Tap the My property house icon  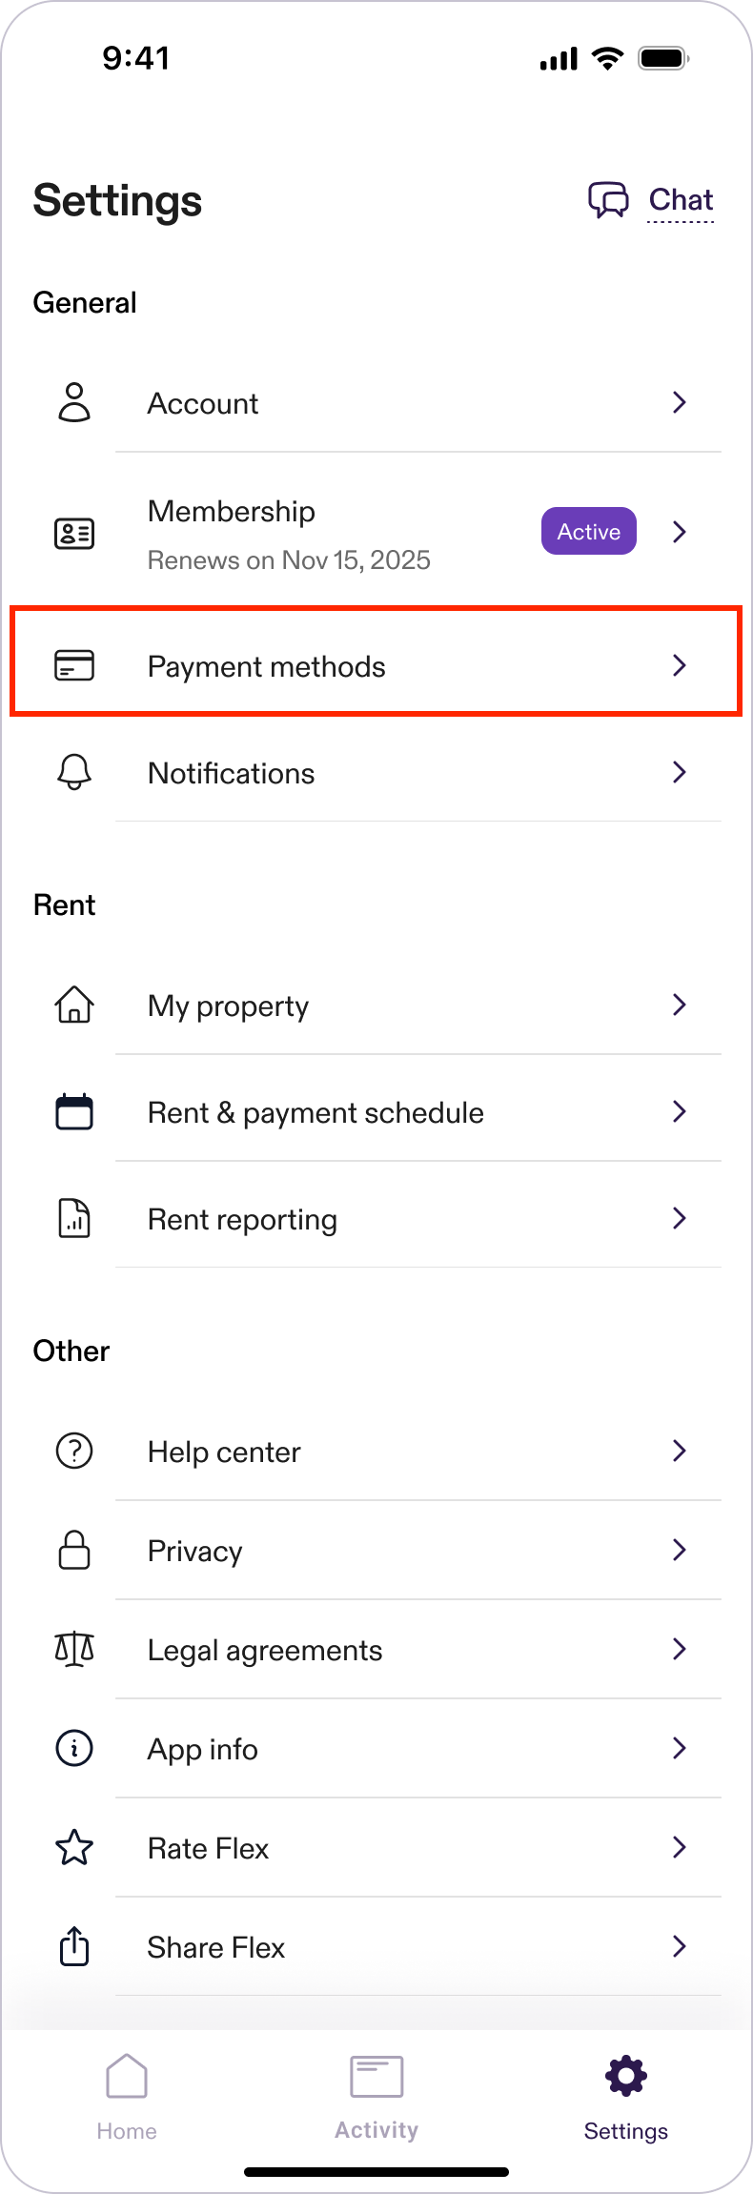click(74, 1005)
